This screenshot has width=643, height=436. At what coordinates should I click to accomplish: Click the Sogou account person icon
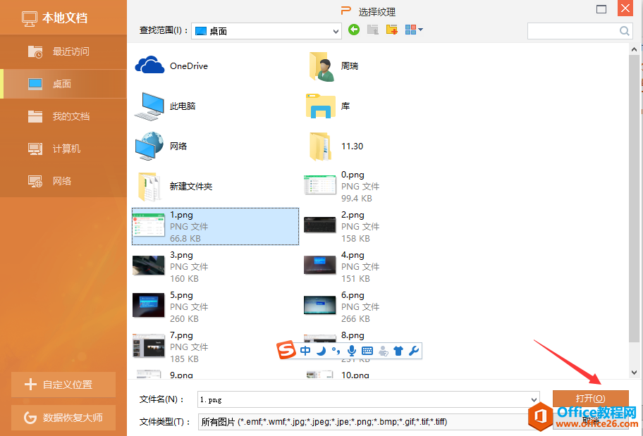[x=382, y=351]
